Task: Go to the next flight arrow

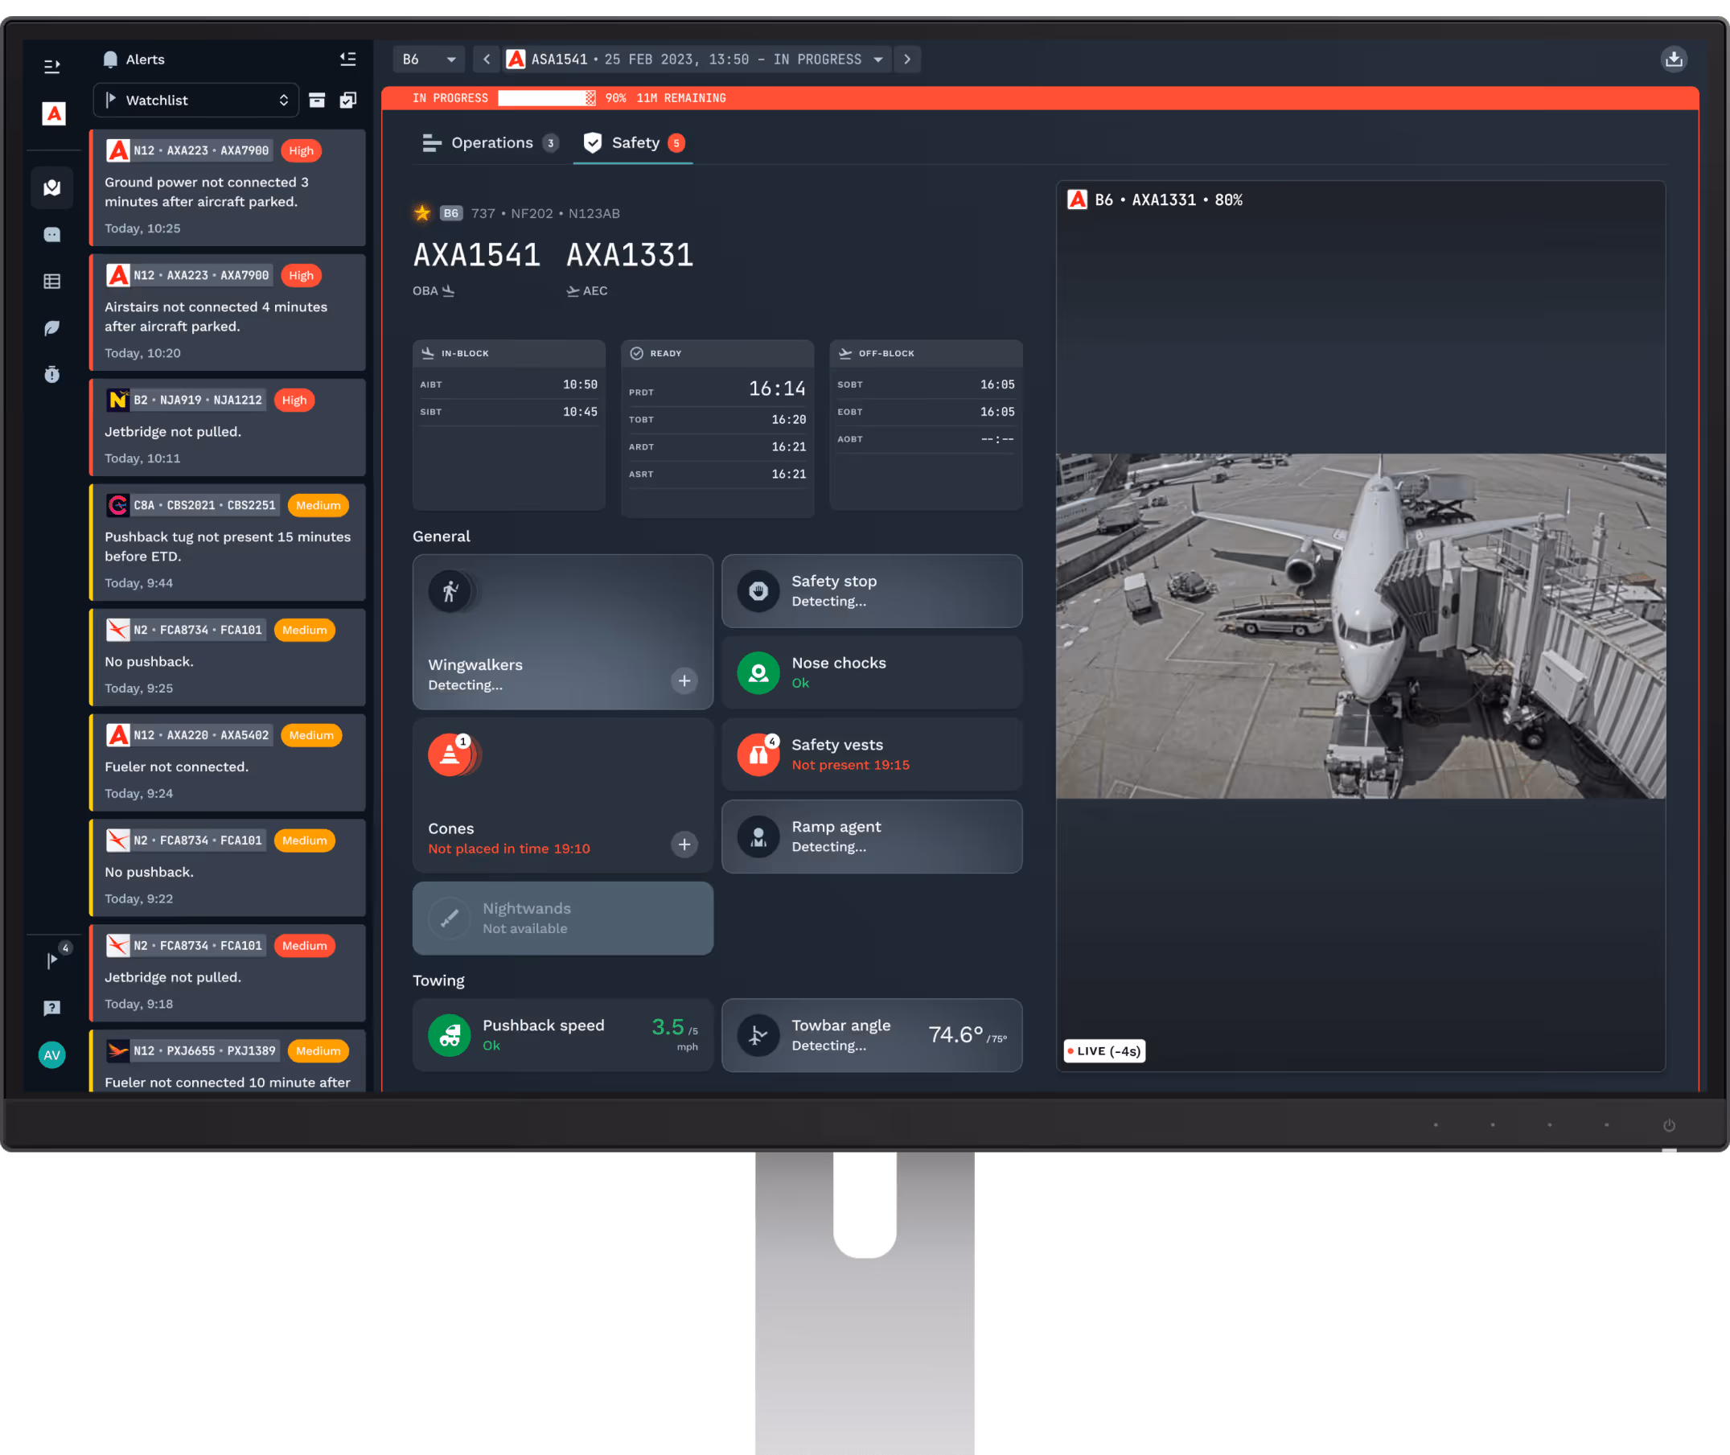Action: [907, 60]
